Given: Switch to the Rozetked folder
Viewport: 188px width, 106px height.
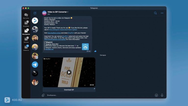Looking at the screenshot, I should click(x=26, y=24).
